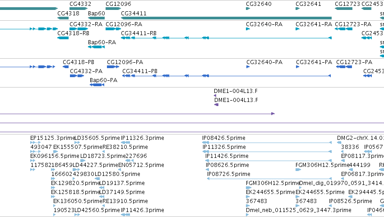Select the EP06817.3prime EST label
The height and width of the screenshot is (217, 384).
coord(362,175)
